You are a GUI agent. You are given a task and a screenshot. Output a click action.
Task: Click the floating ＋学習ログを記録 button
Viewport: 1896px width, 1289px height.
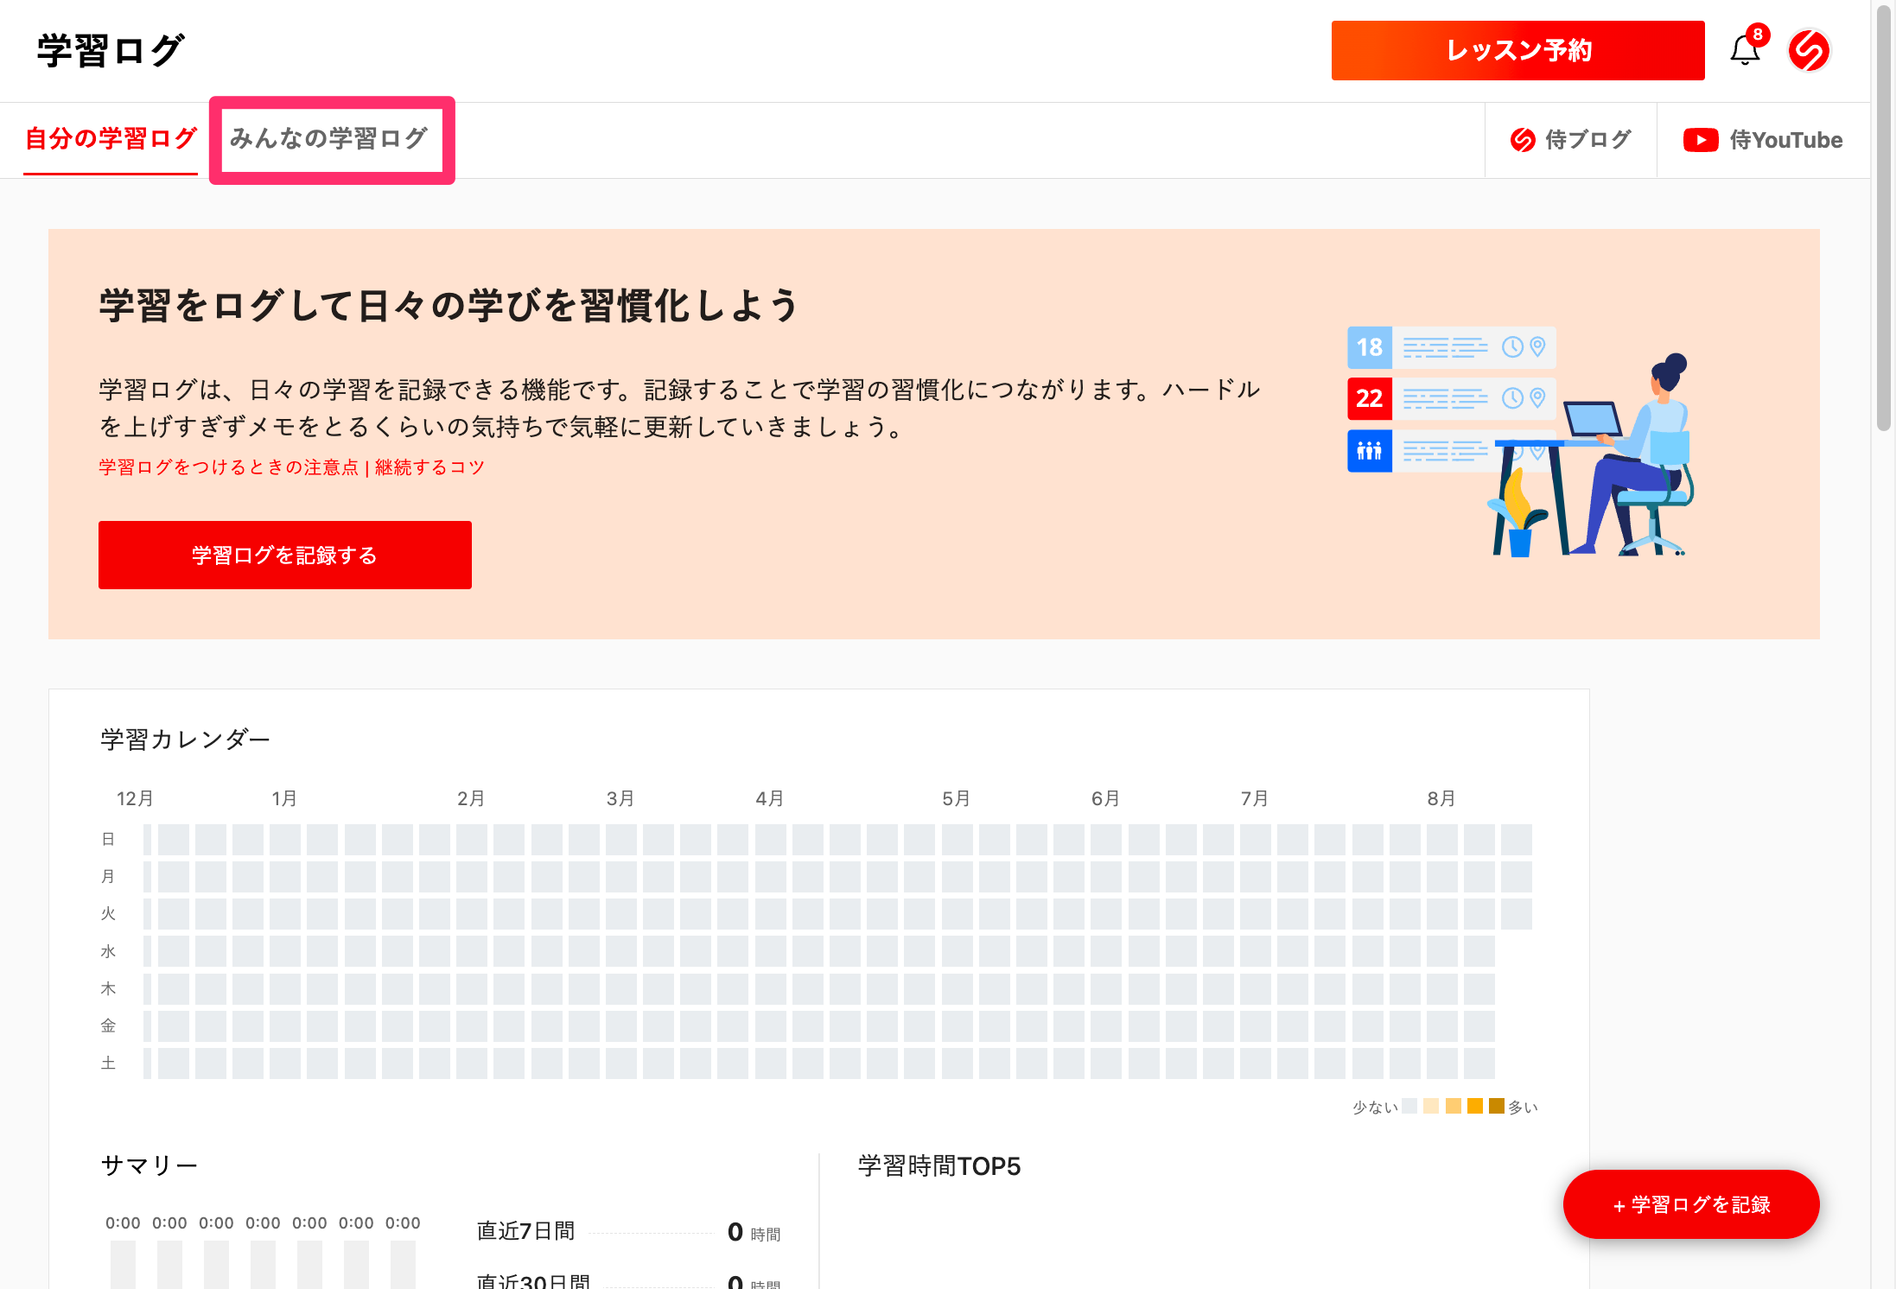pos(1690,1204)
